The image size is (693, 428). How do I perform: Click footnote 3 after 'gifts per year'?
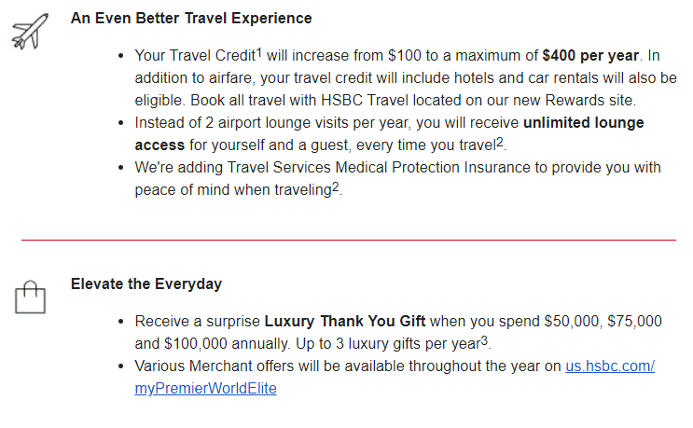484,340
